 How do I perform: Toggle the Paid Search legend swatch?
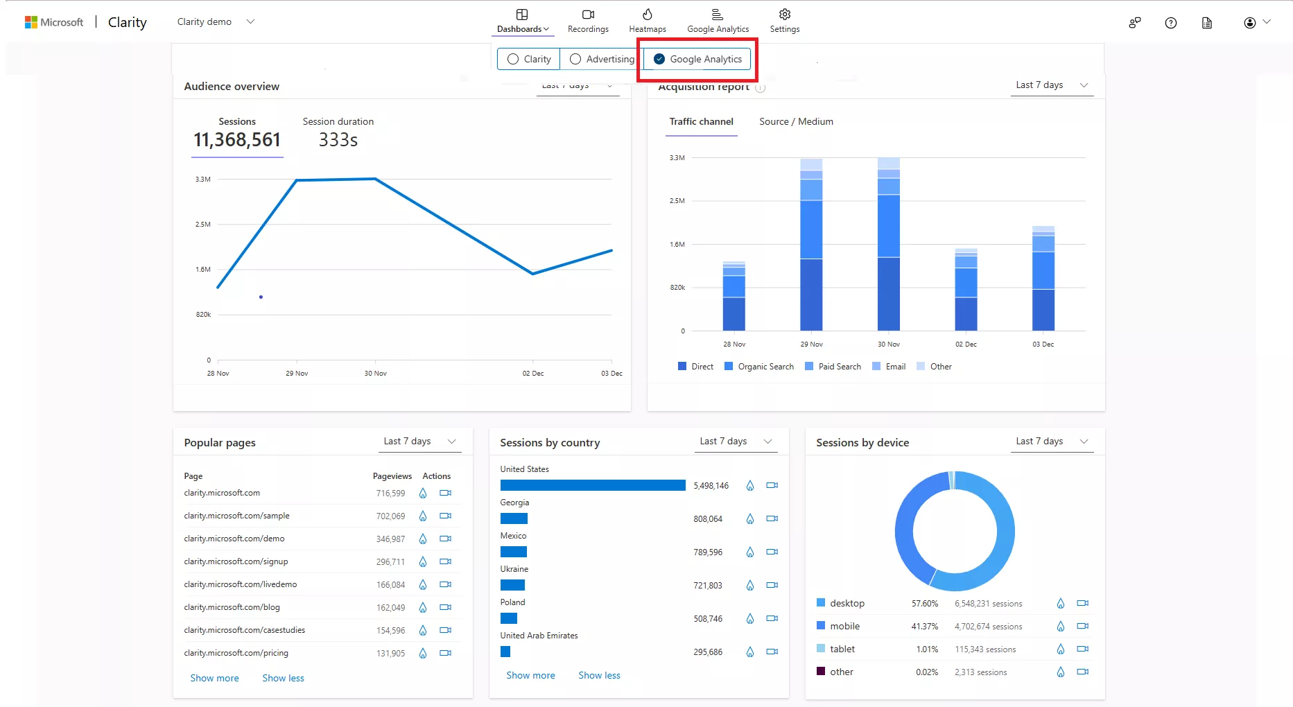[x=809, y=367]
